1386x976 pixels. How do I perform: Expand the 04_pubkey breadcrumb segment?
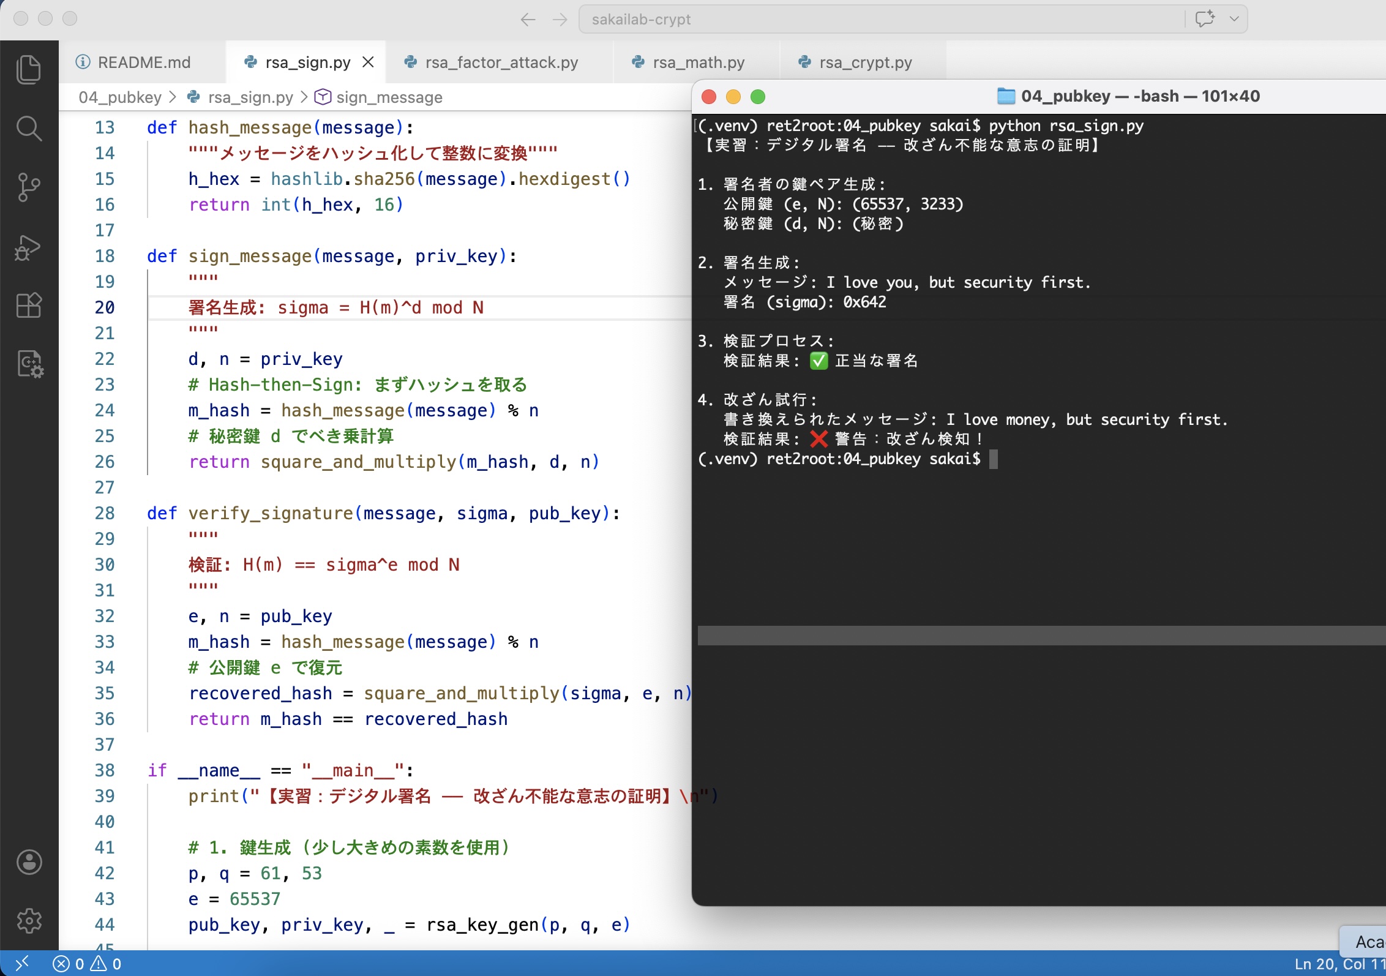pos(120,97)
